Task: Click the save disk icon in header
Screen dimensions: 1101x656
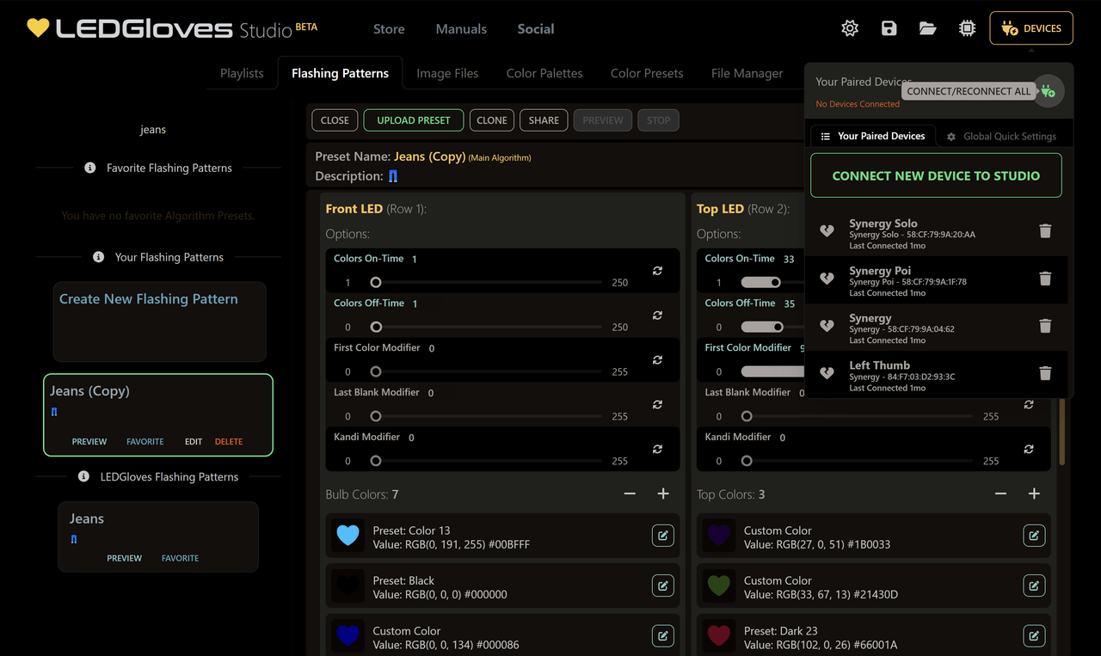Action: tap(889, 28)
